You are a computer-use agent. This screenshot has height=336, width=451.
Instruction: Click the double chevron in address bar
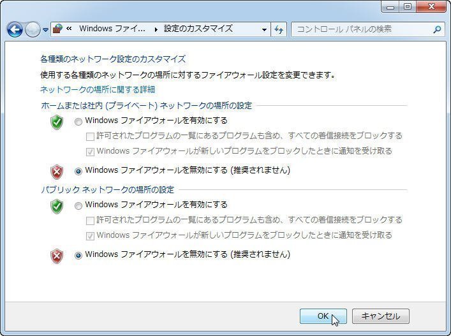click(69, 29)
